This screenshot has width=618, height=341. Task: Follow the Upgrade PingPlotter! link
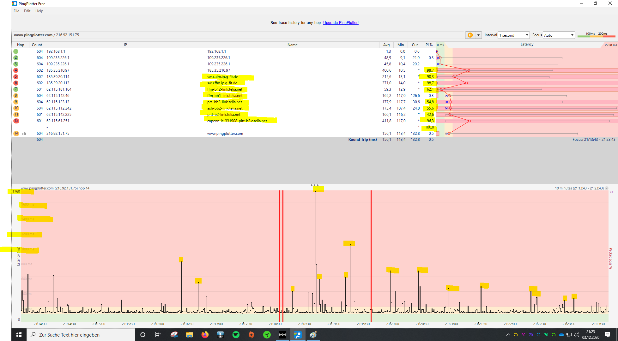(341, 23)
